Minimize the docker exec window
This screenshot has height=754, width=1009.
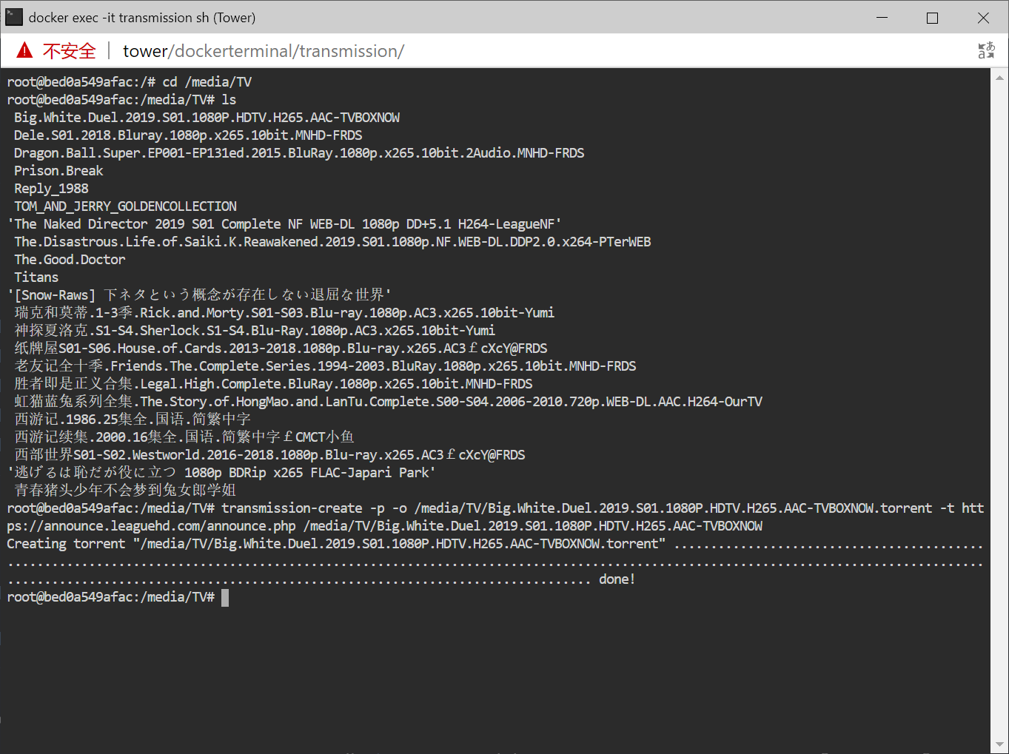pyautogui.click(x=882, y=17)
